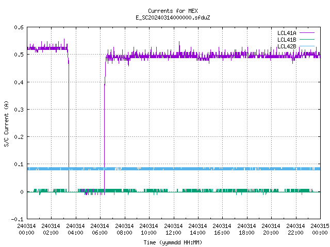Click the x-axis tick 240314 00:00
The height and width of the screenshot is (247, 330).
(x=26, y=230)
